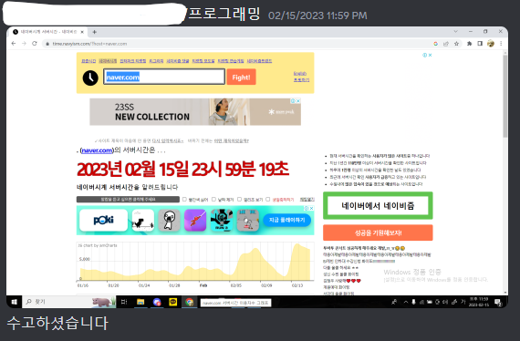Viewport: 520px width, 341px height.
Task: Click the page vertical scrollbar thumb
Action: point(505,96)
